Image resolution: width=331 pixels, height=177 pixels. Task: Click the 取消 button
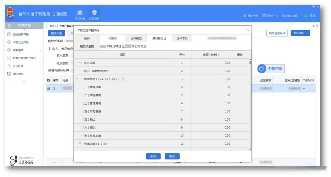(172, 156)
